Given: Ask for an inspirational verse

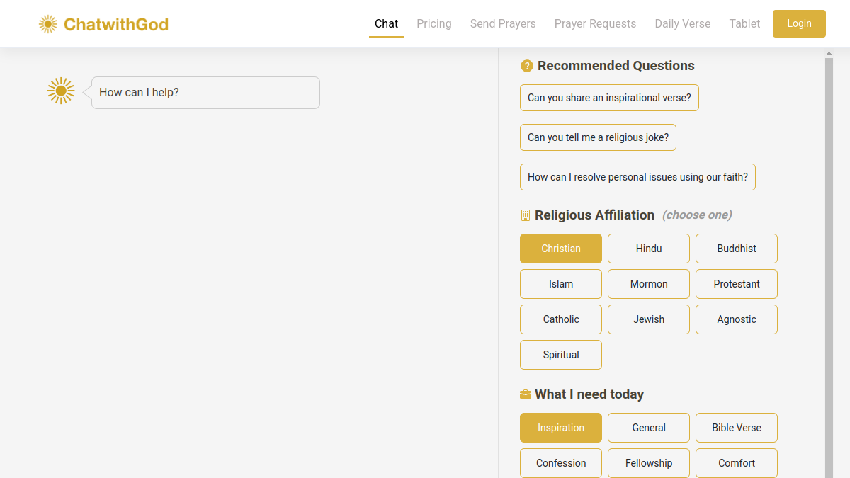Looking at the screenshot, I should pos(609,98).
